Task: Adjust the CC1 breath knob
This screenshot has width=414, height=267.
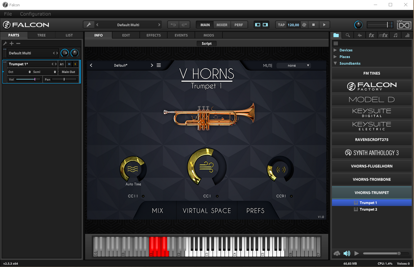Action: point(207,167)
